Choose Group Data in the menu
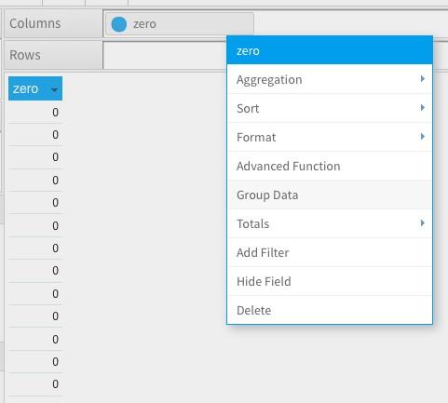Screen dimensions: 448x403 (x=330, y=195)
